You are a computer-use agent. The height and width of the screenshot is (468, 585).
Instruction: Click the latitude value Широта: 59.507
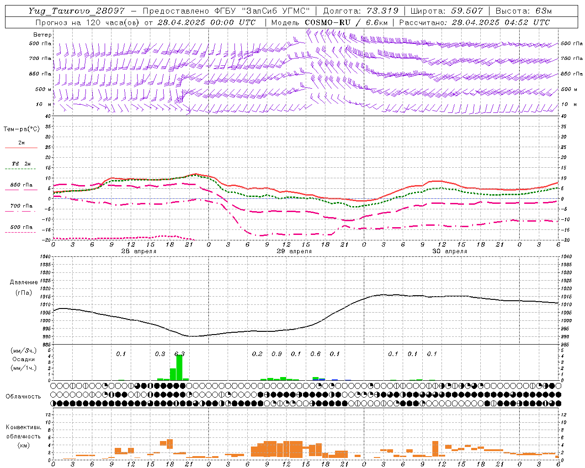pyautogui.click(x=447, y=11)
